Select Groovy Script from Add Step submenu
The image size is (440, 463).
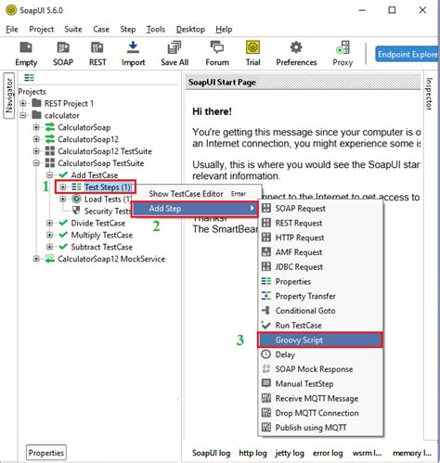[320, 340]
